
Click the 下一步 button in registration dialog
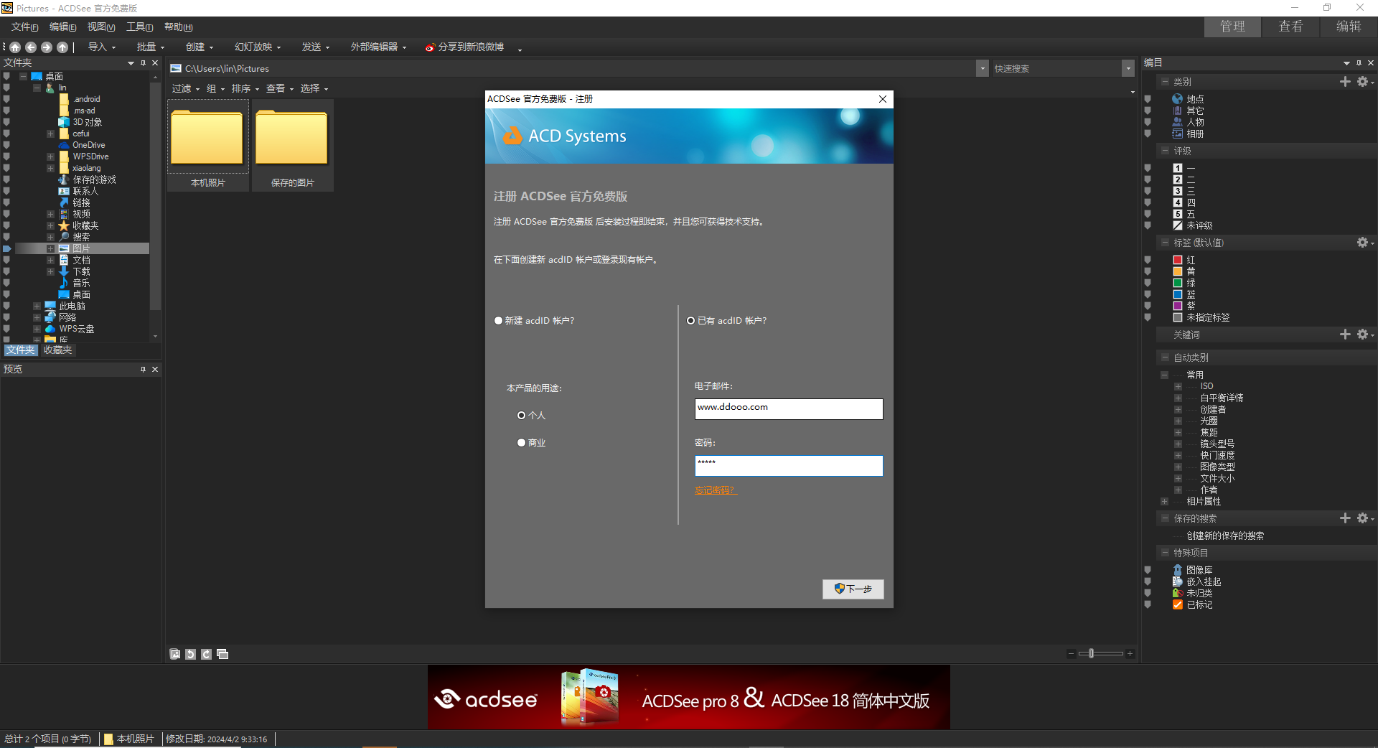[x=853, y=589]
